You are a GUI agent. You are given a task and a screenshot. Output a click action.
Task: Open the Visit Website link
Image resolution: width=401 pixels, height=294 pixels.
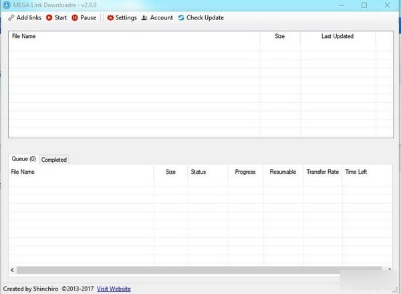[x=114, y=289]
